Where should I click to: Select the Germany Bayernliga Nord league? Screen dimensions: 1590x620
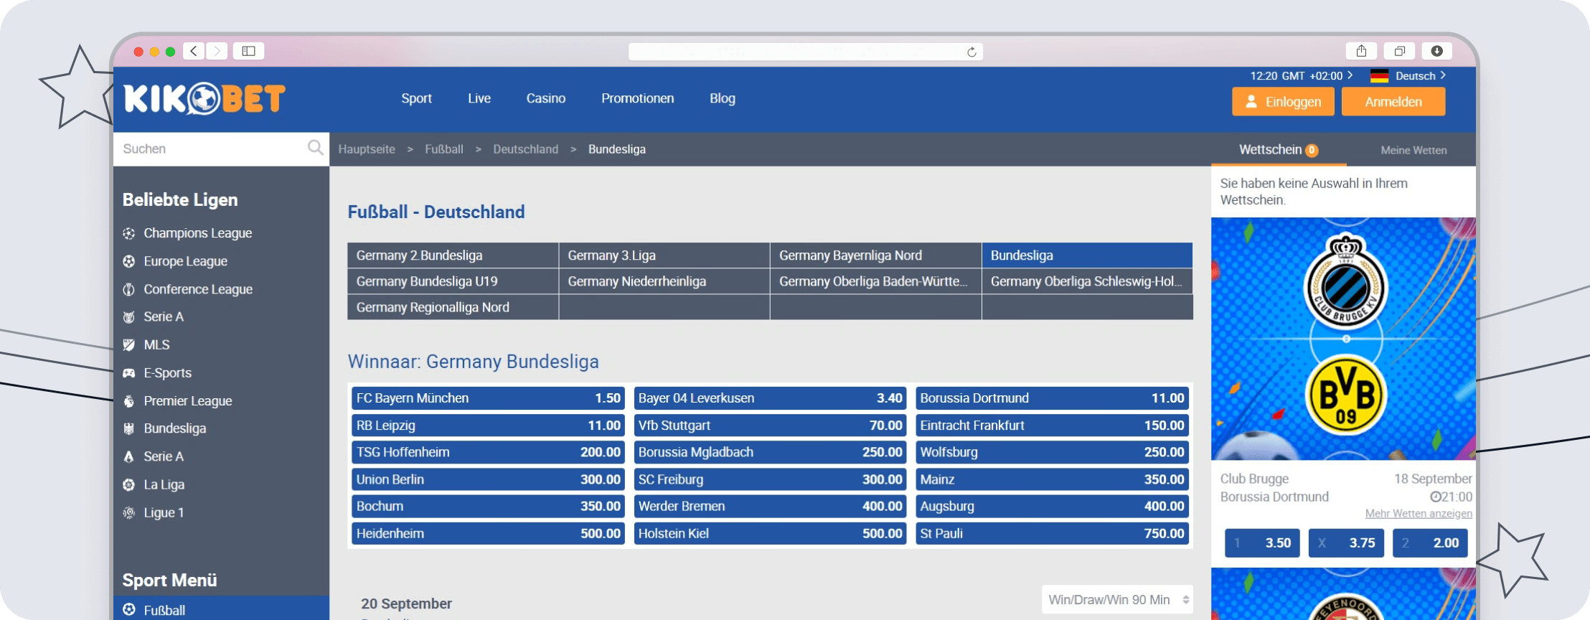click(x=875, y=255)
